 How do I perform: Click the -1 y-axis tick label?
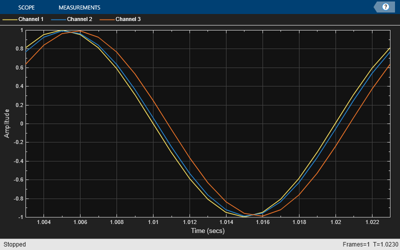coord(20,217)
